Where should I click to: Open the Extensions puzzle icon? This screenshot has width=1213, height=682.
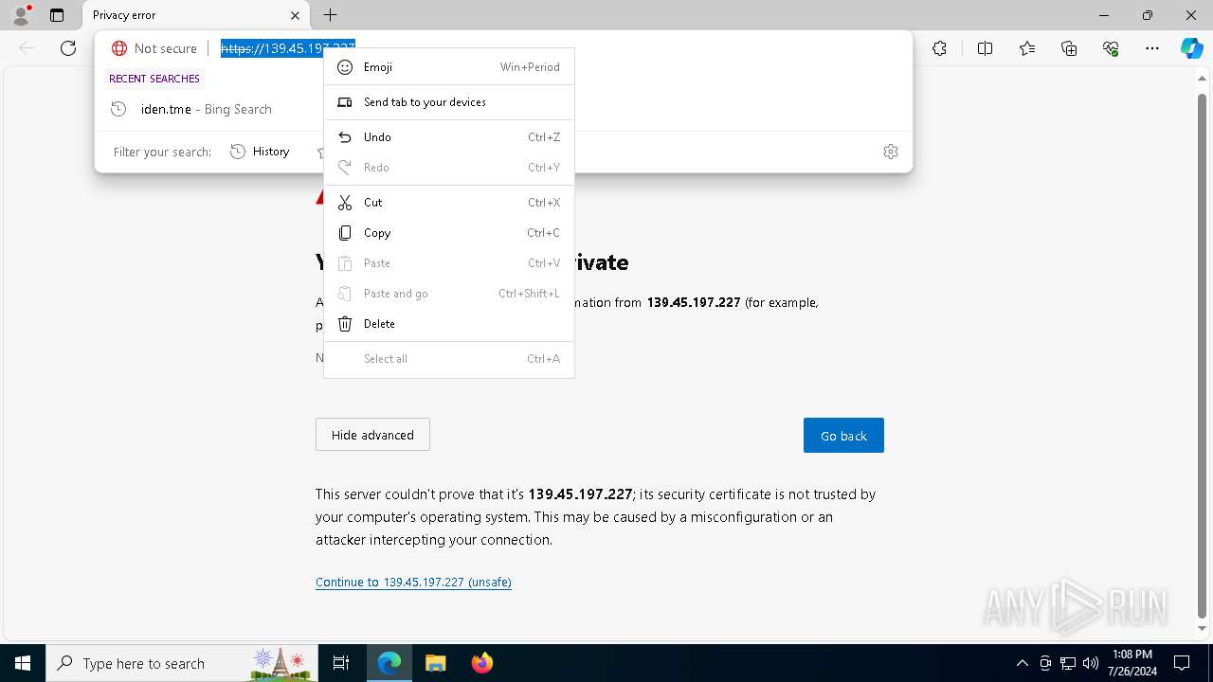[939, 48]
